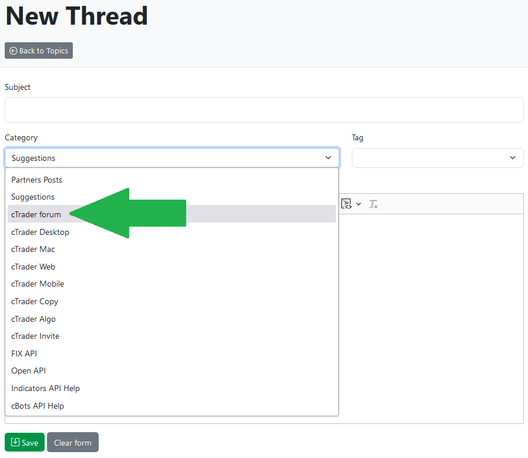This screenshot has height=458, width=528.
Task: Select cTrader Mobile category
Action: pyautogui.click(x=171, y=284)
